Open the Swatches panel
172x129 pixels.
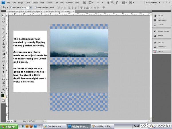pyautogui.click(x=162, y=20)
